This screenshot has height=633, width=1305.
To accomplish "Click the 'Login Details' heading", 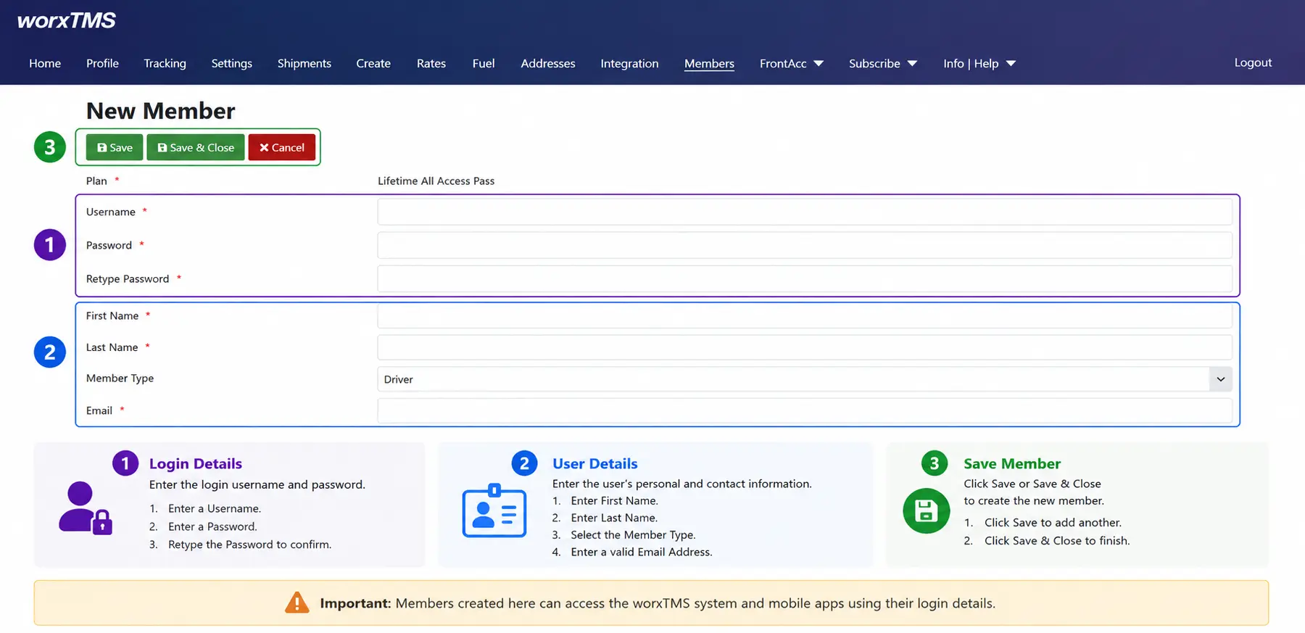I will click(x=196, y=463).
